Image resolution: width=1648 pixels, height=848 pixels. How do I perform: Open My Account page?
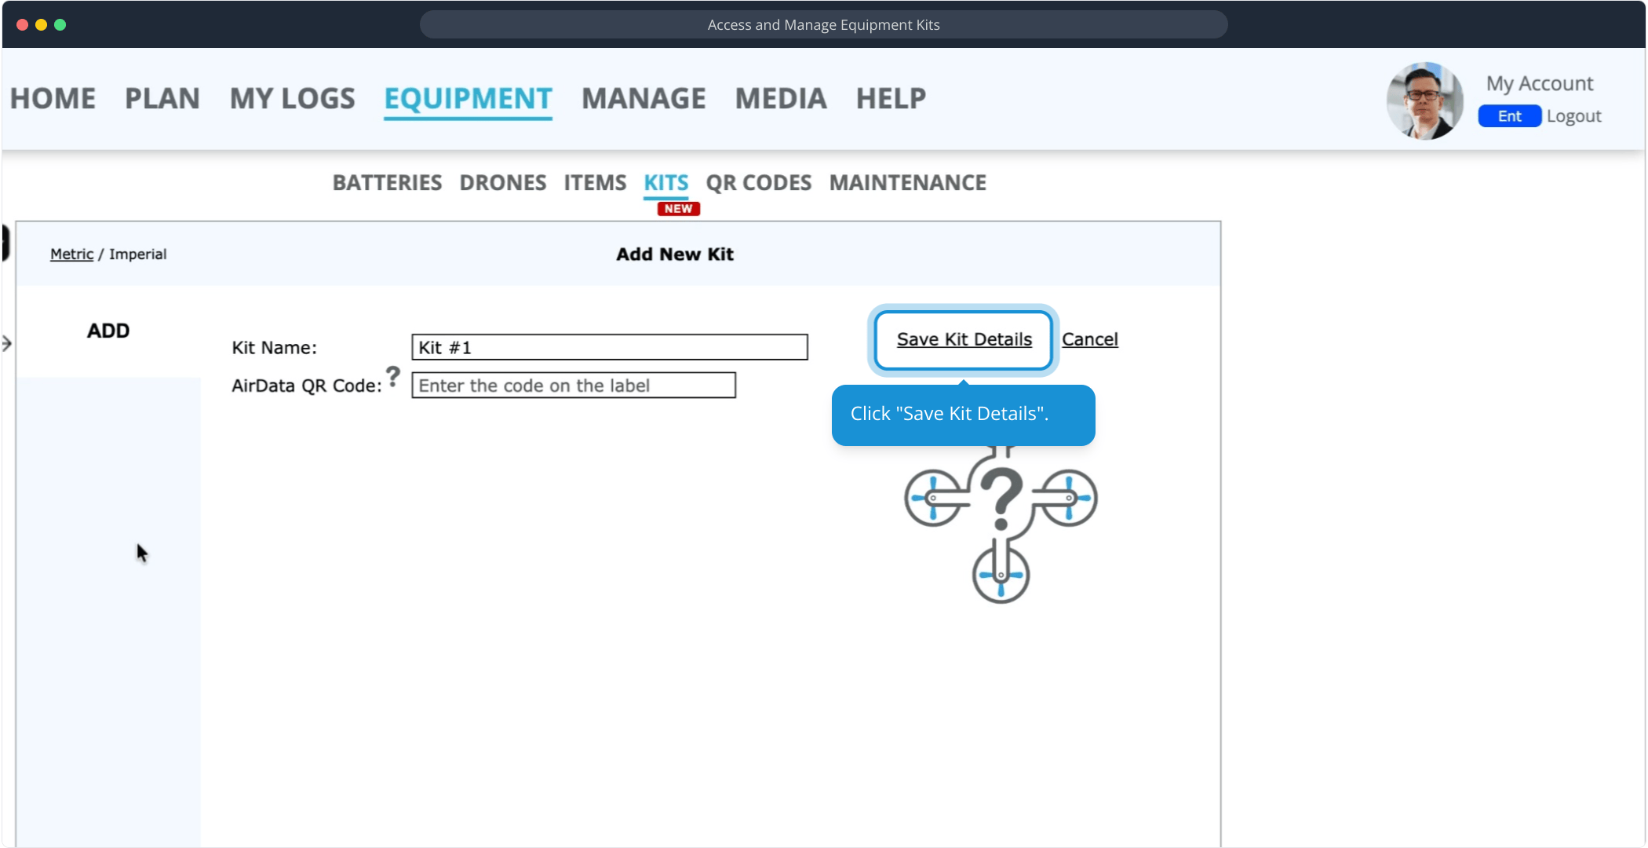tap(1539, 83)
